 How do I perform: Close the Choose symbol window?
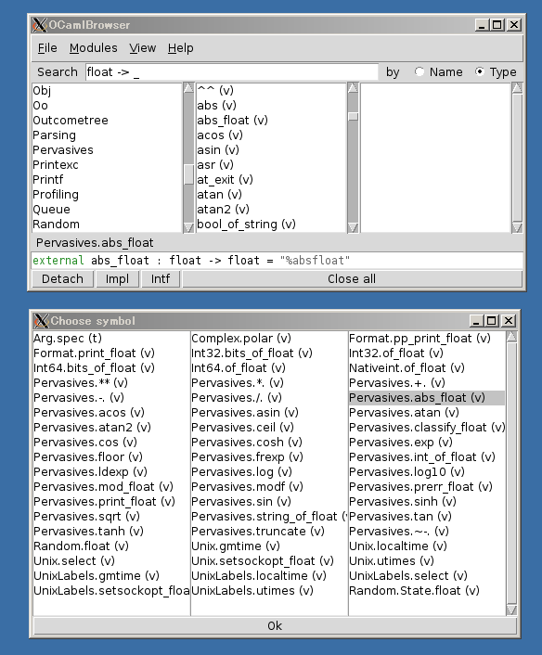[509, 321]
